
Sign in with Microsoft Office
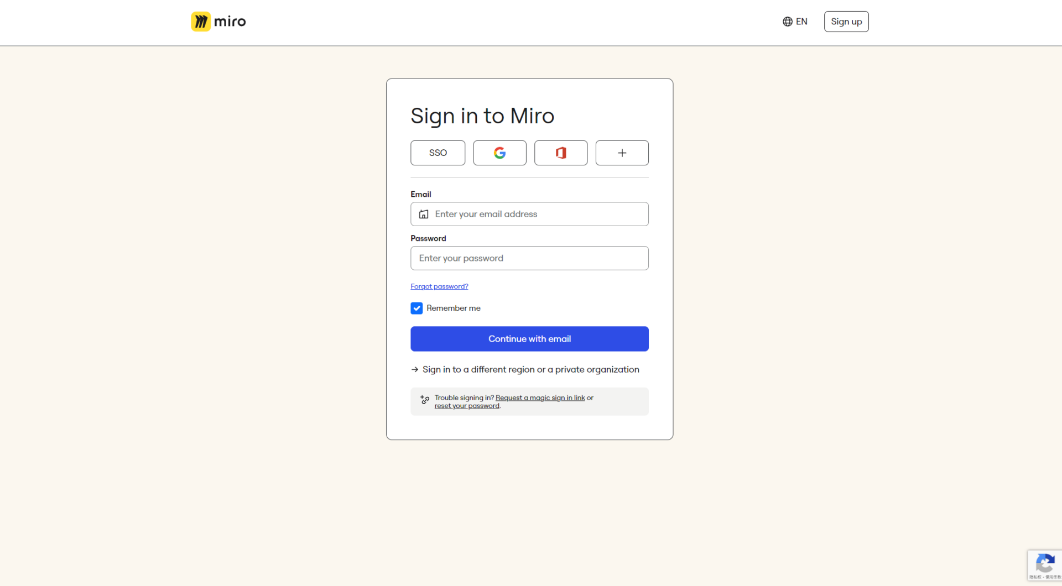tap(560, 153)
